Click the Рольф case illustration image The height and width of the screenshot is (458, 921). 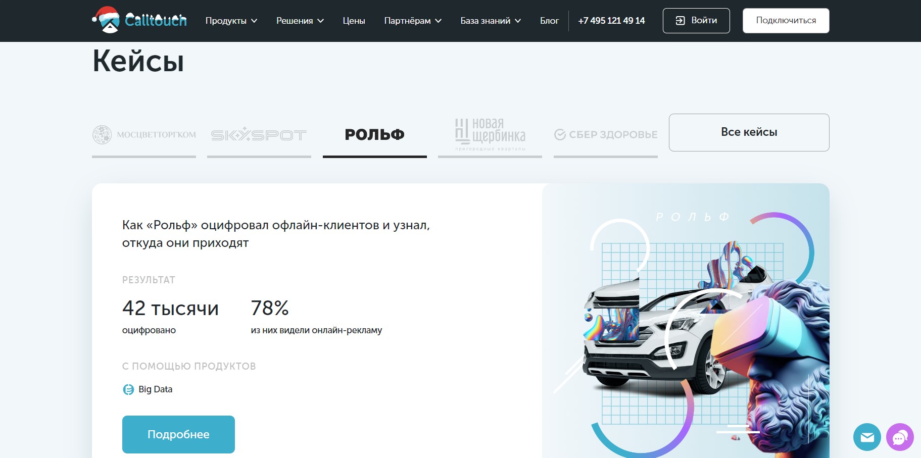[x=686, y=321]
